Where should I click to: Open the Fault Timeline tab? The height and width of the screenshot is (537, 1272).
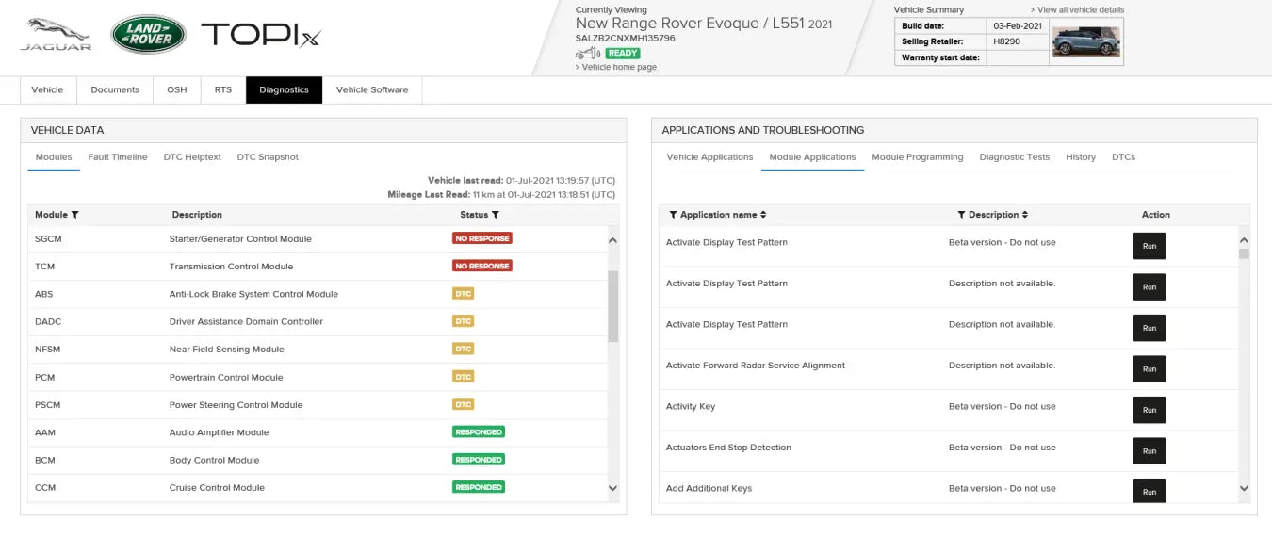coord(118,157)
